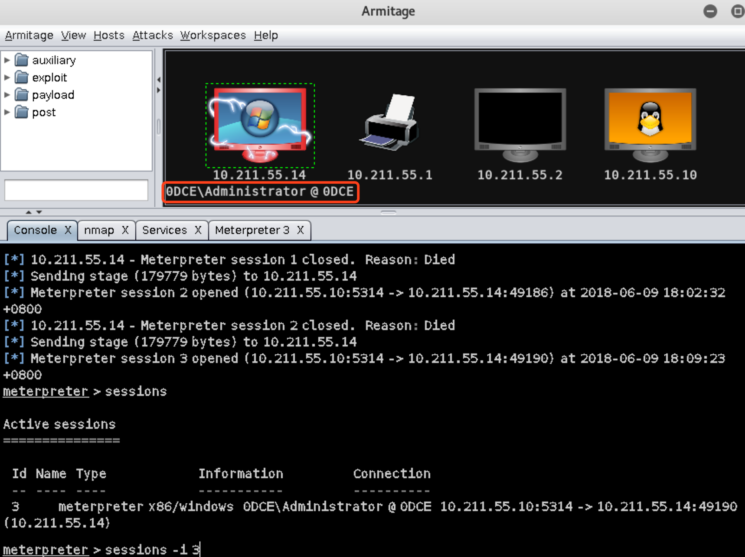Click the exploit folder icon
The width and height of the screenshot is (745, 557).
(21, 77)
